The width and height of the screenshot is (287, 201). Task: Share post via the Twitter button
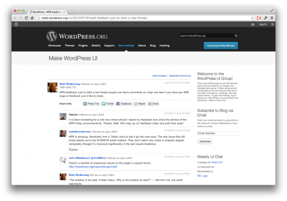108,104
